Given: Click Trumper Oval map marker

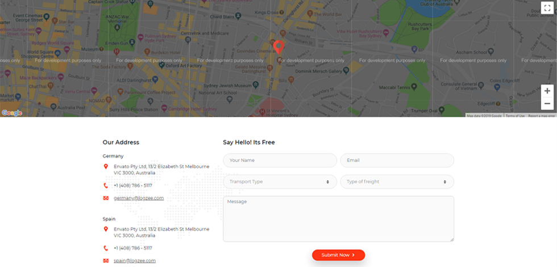Looking at the screenshot, I should click(x=441, y=110).
